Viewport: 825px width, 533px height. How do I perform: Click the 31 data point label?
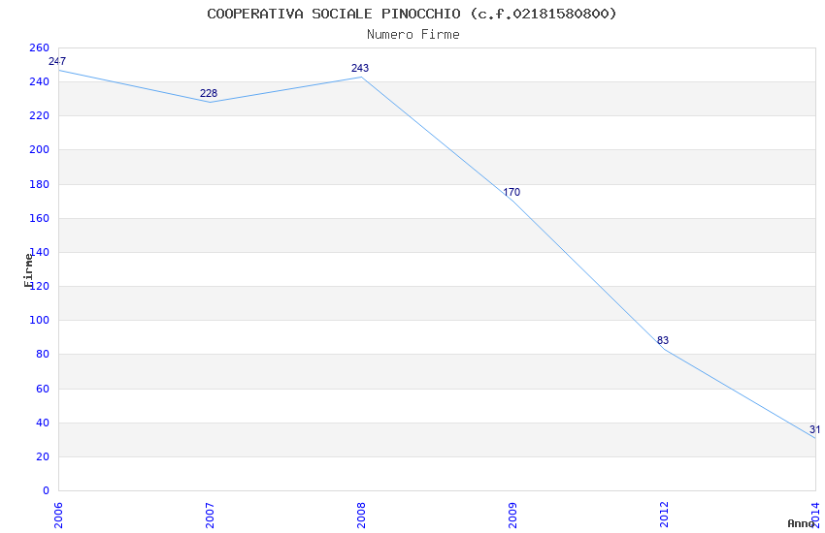[814, 429]
